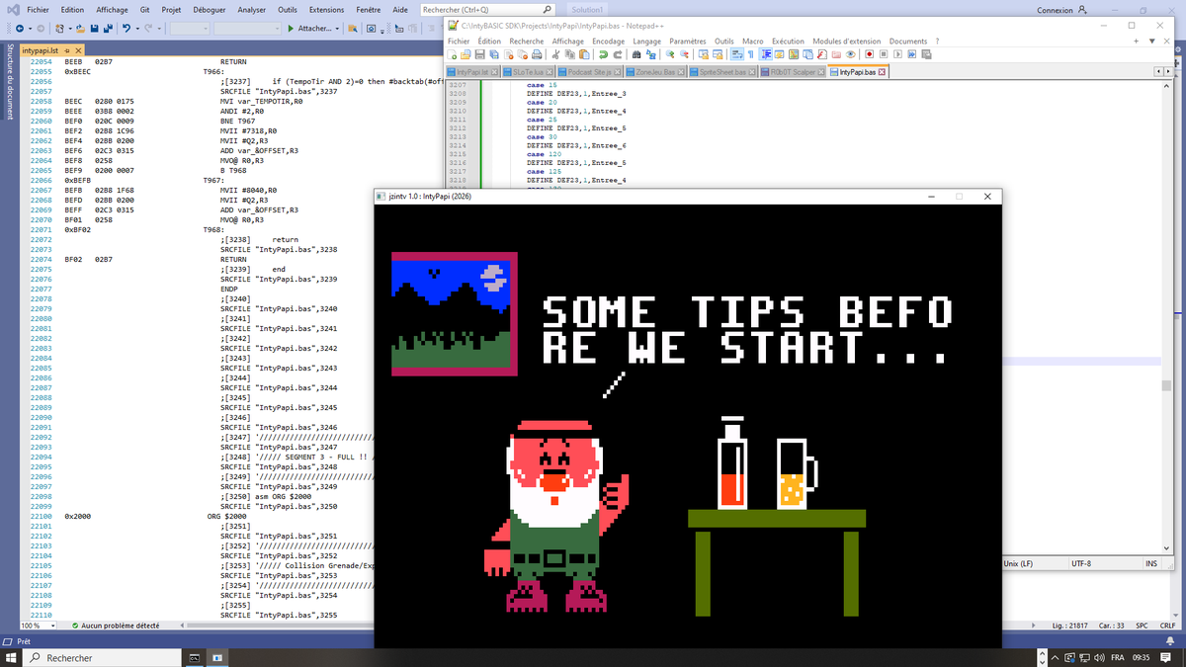Toggle Notepad++ word wrap icon
This screenshot has height=667, width=1186.
pos(737,54)
